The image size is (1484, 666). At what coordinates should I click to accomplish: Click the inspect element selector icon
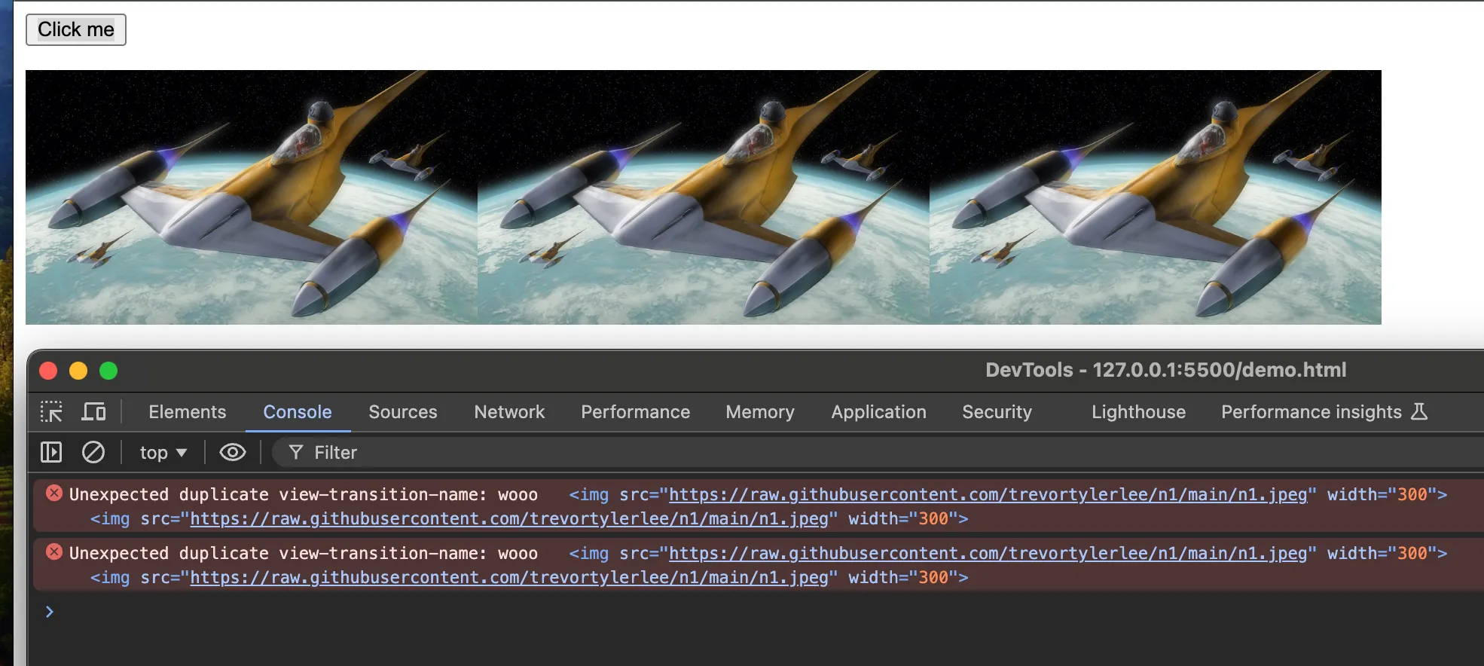point(51,412)
